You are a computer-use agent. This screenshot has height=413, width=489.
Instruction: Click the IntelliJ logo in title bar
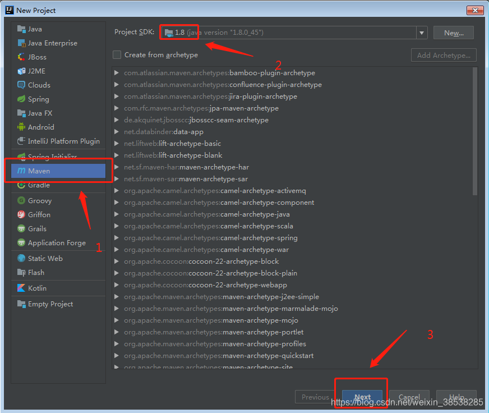click(x=10, y=10)
